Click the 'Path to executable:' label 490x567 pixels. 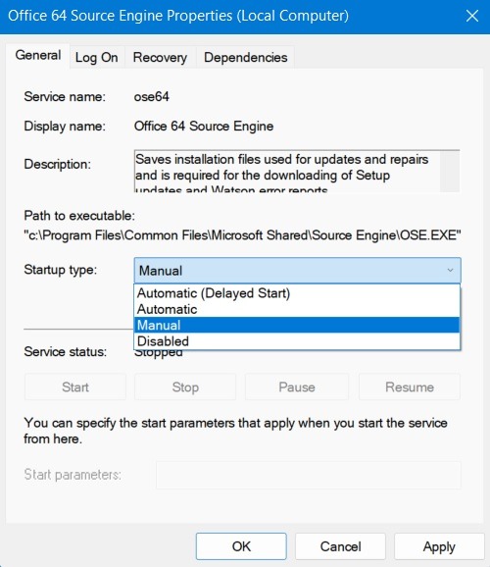[x=79, y=216]
